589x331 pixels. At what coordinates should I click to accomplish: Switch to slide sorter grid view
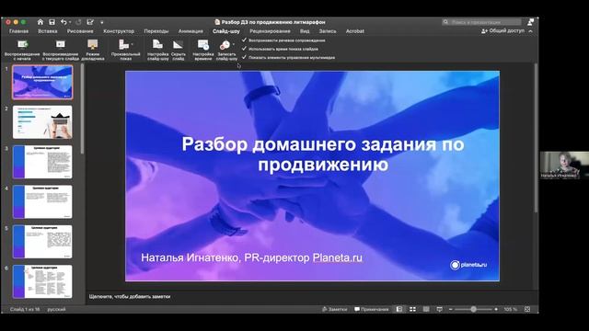412,309
